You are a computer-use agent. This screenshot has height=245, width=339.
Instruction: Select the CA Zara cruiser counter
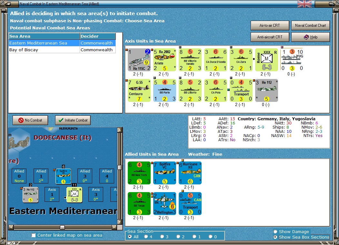coord(241,60)
